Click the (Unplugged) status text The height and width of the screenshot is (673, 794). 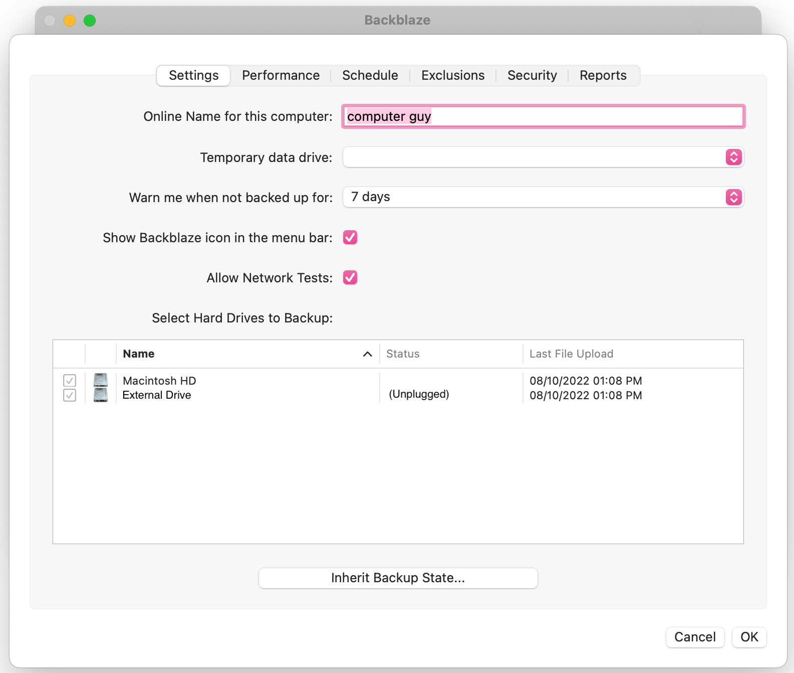coord(419,394)
